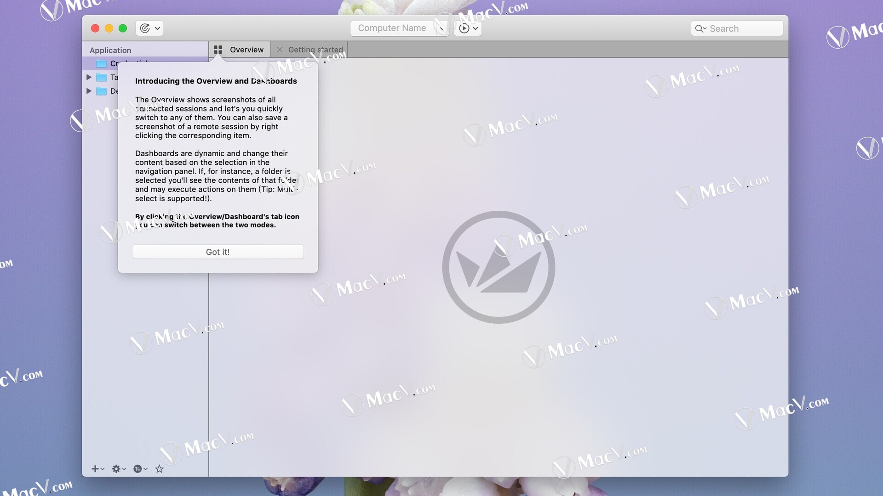Click the favorites star icon
Viewport: 883px width, 496px height.
pyautogui.click(x=160, y=469)
